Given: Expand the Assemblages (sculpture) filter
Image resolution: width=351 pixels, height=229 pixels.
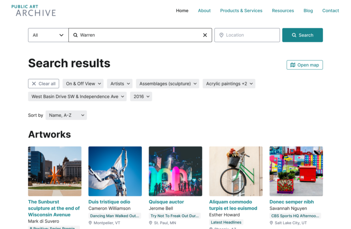Looking at the screenshot, I should 167,84.
